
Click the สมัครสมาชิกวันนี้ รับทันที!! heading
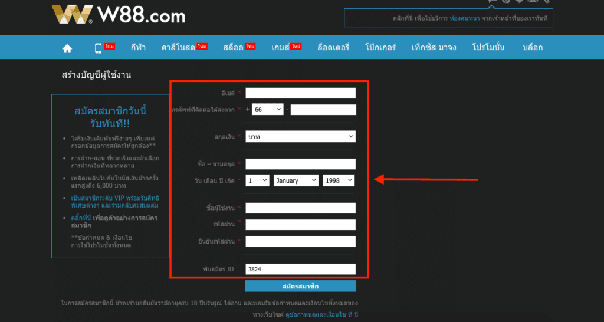pos(110,117)
